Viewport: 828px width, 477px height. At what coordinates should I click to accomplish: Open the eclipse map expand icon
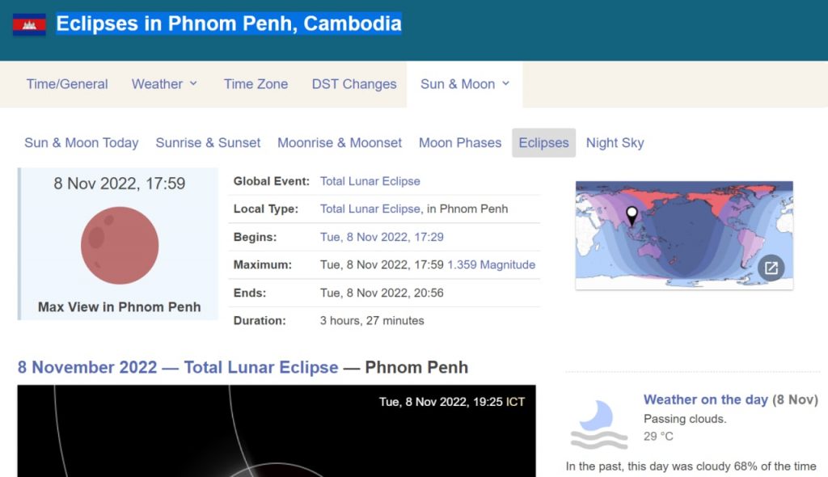pyautogui.click(x=771, y=268)
